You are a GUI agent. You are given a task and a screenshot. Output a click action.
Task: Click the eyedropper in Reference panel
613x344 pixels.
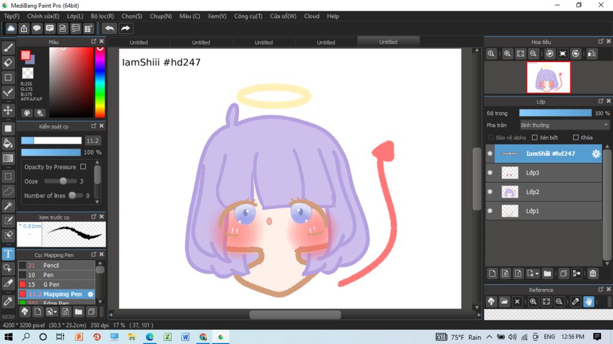(575, 302)
